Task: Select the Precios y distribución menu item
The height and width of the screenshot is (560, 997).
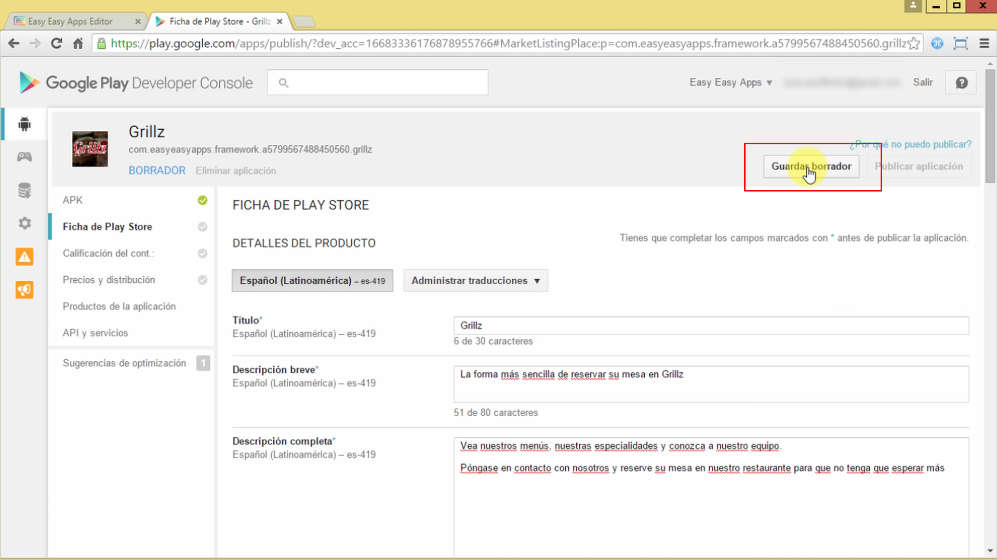Action: [x=109, y=280]
